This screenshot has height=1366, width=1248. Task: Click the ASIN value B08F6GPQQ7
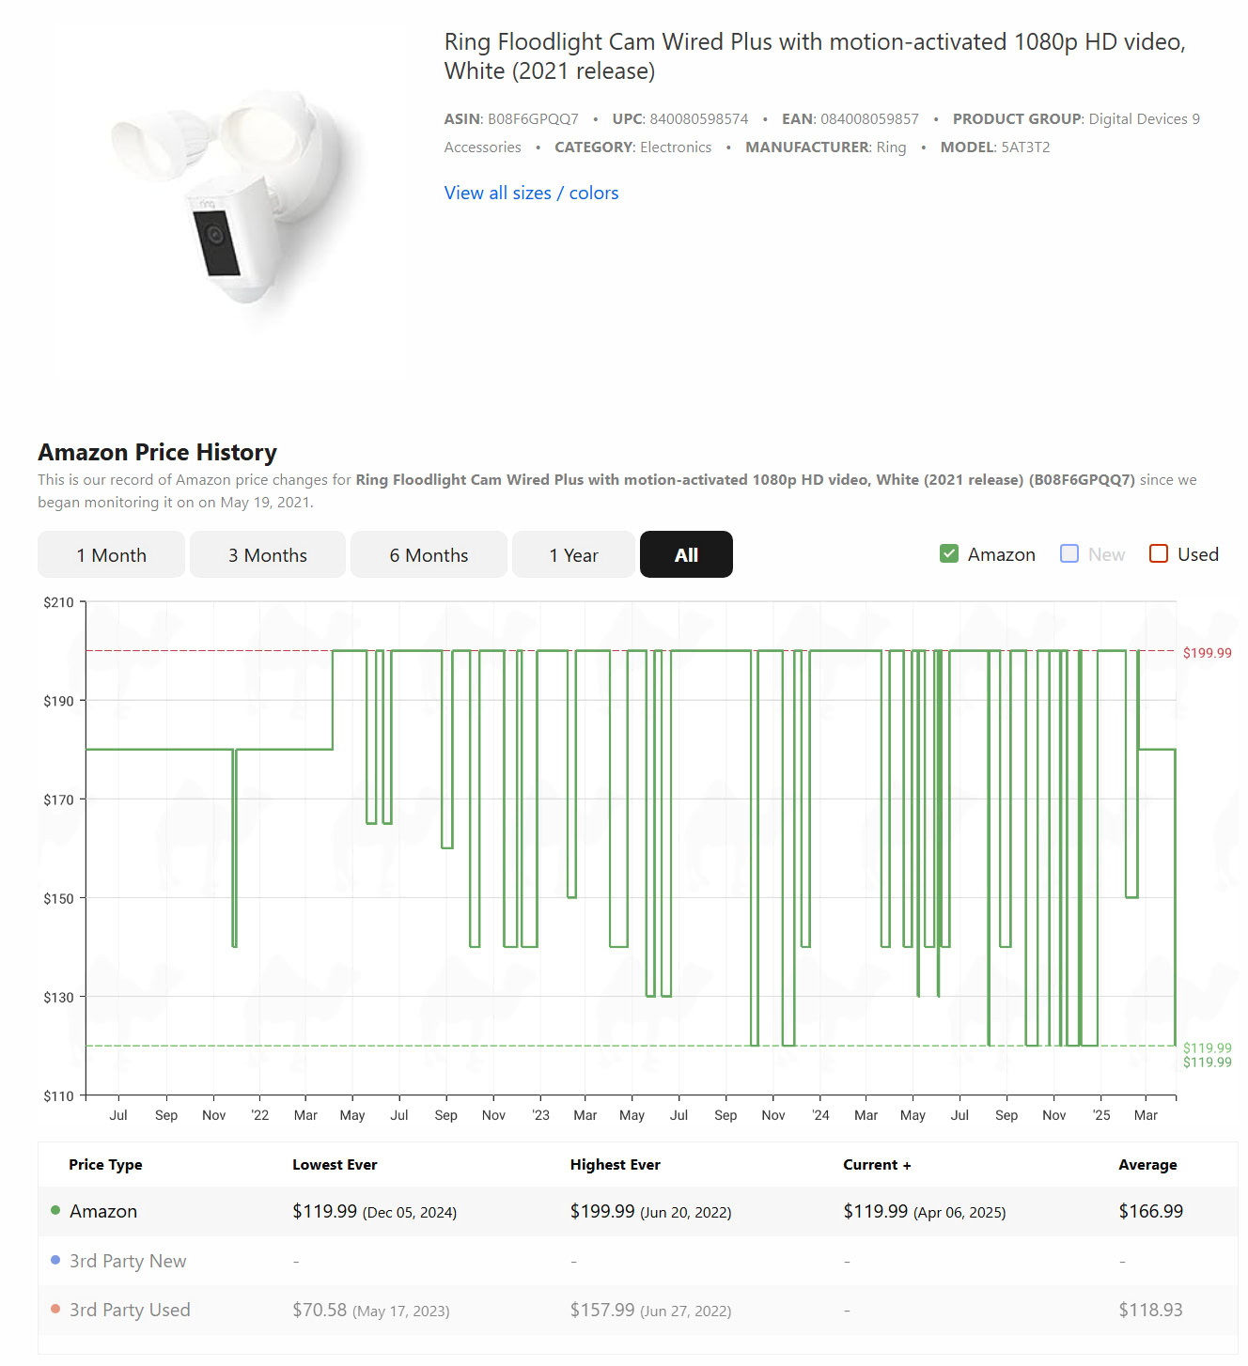(x=533, y=119)
